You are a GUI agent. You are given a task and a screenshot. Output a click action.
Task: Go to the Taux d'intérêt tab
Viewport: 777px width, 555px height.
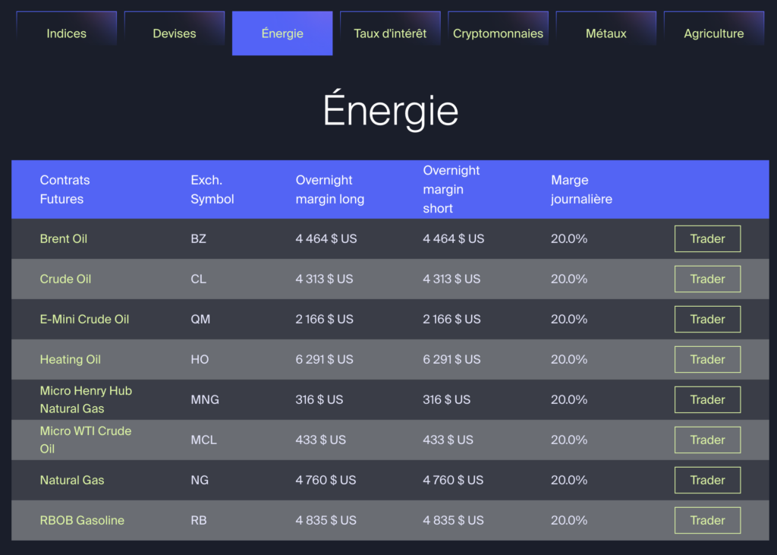coord(390,33)
